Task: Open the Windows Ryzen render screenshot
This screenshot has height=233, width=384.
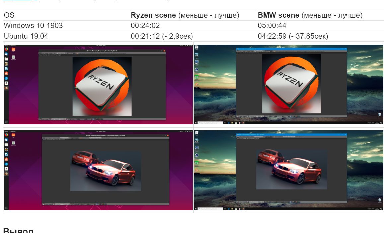Action: pos(289,84)
